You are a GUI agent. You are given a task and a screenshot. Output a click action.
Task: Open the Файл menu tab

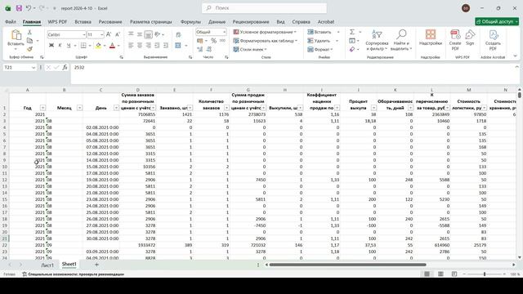(x=11, y=22)
